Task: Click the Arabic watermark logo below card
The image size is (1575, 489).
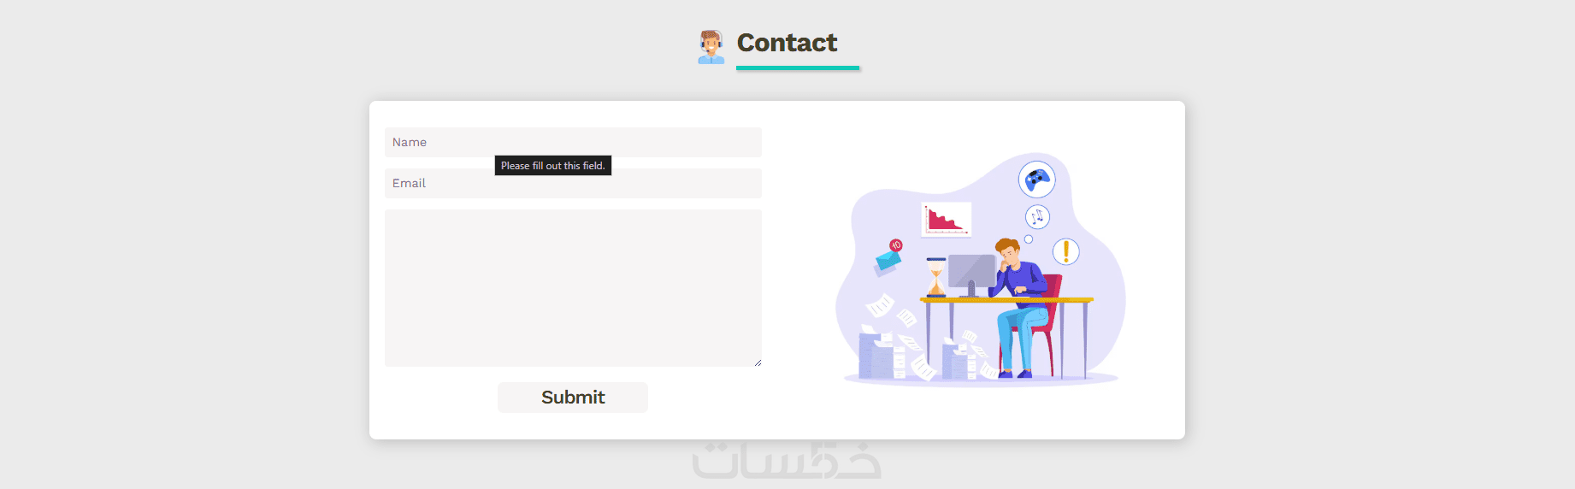Action: [x=787, y=460]
